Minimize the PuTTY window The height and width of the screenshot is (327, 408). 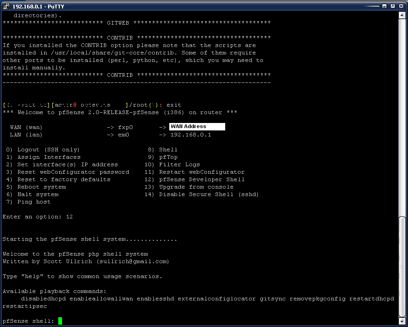pos(384,6)
